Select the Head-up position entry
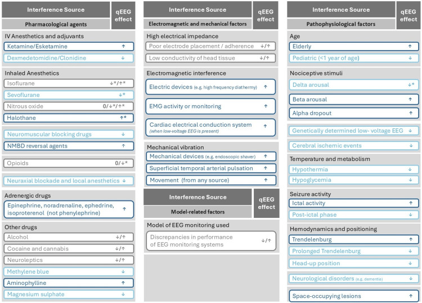 [354, 263]
